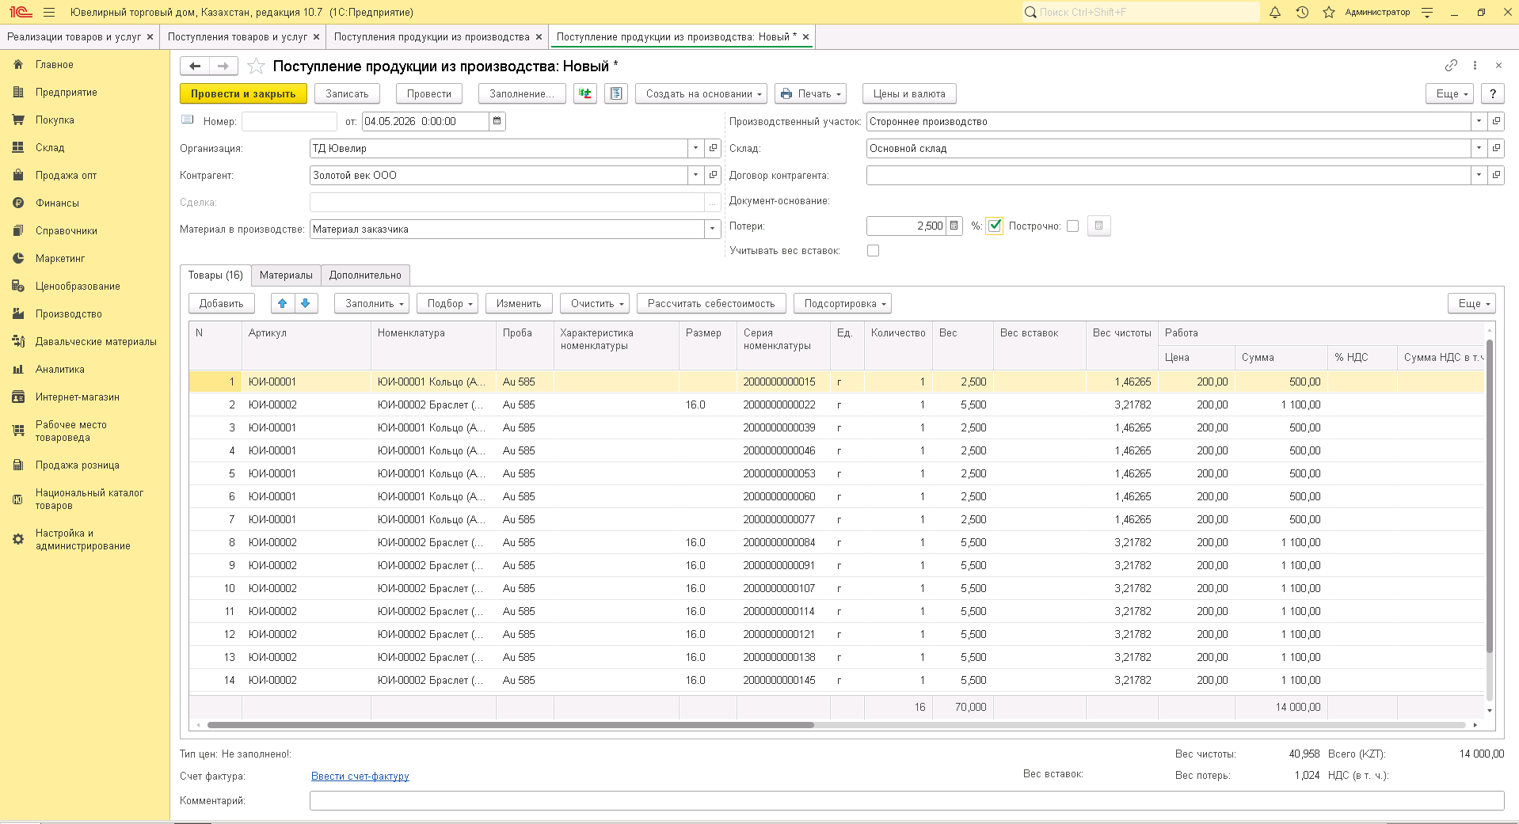The image size is (1519, 824).
Task: Expand the Организация dropdown
Action: pos(695,148)
